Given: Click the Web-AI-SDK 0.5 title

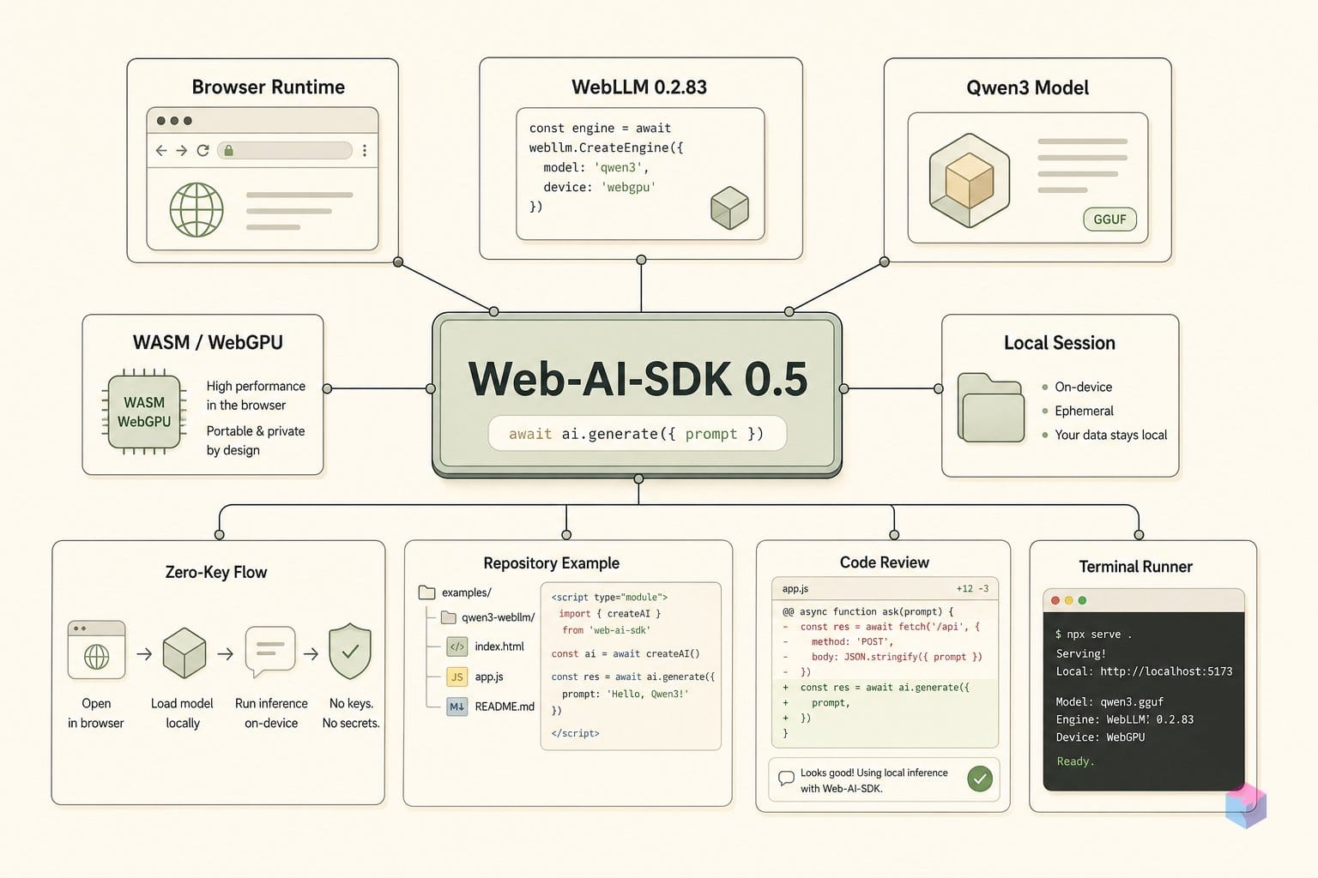Looking at the screenshot, I should (638, 378).
